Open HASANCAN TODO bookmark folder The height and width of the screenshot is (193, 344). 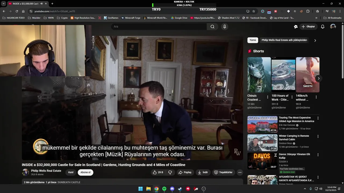click(13, 18)
